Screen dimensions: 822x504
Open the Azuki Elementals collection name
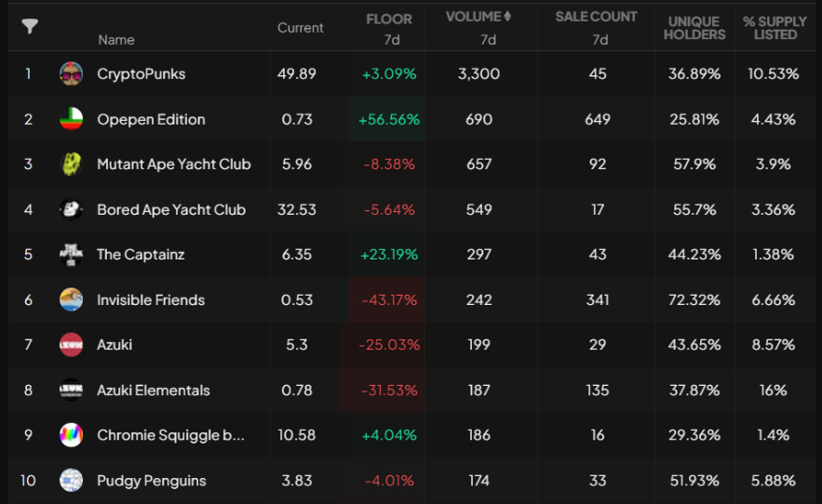[153, 391]
